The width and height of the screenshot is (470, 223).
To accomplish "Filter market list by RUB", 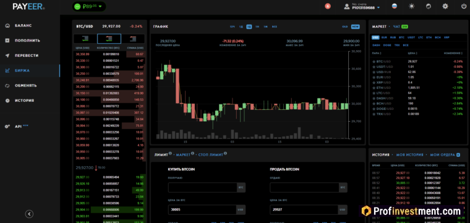I will pyautogui.click(x=393, y=38).
